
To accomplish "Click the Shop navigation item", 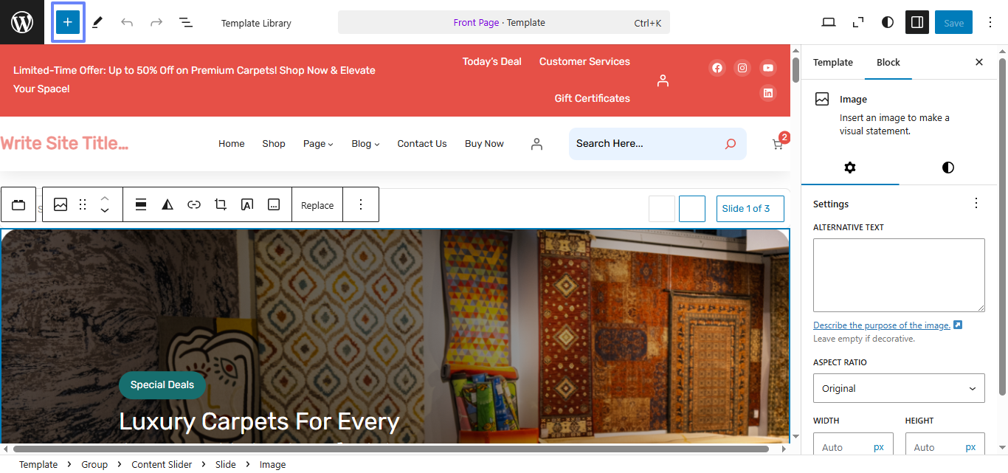I will [274, 144].
